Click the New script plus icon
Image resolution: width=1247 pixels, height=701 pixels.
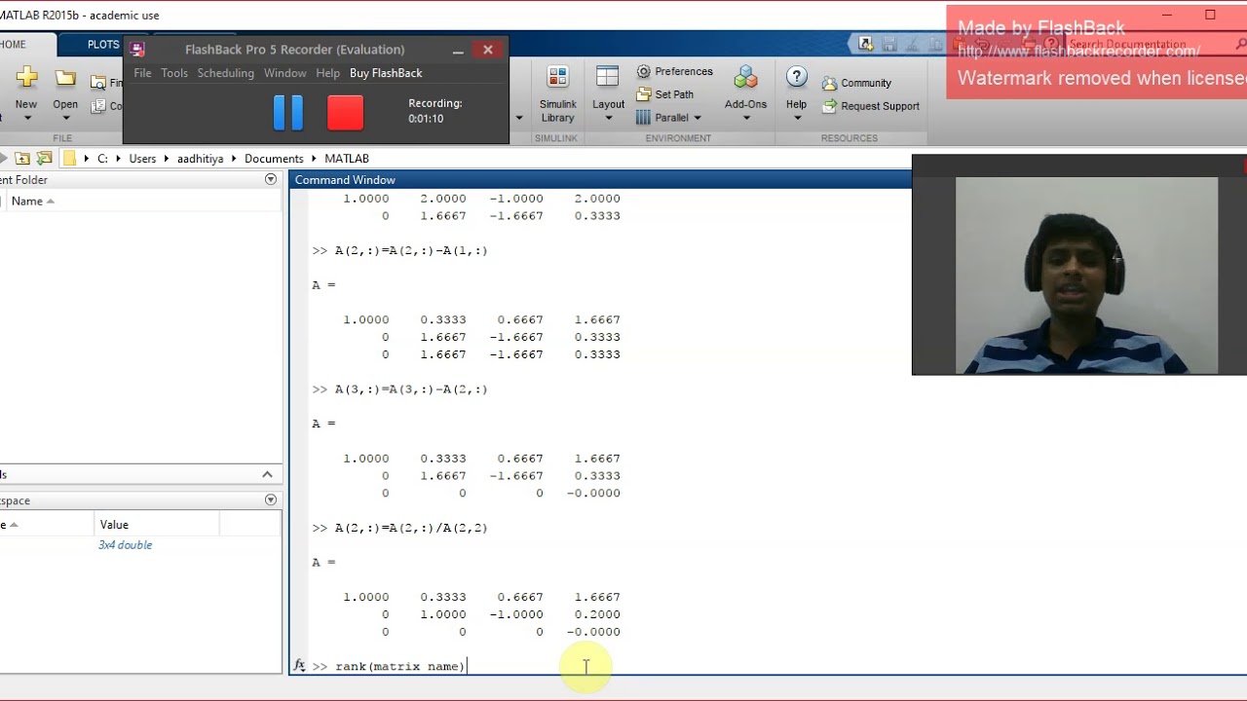pyautogui.click(x=26, y=78)
